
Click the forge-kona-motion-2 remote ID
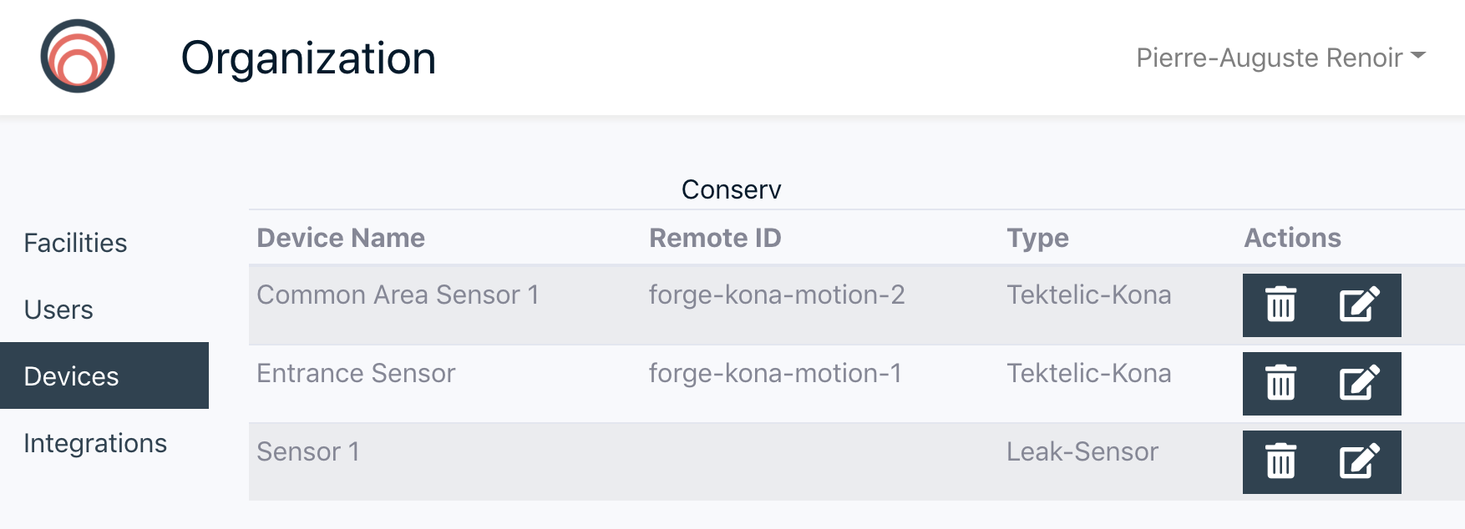point(777,295)
